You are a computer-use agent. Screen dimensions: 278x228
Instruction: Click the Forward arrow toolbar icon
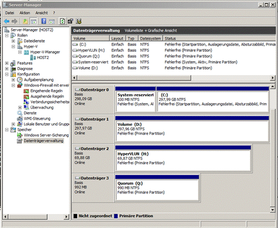click(x=15, y=21)
